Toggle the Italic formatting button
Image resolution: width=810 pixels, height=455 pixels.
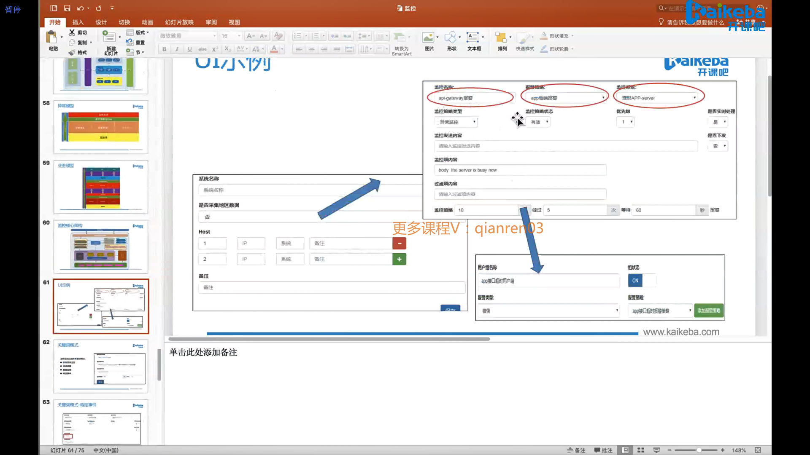click(x=177, y=49)
